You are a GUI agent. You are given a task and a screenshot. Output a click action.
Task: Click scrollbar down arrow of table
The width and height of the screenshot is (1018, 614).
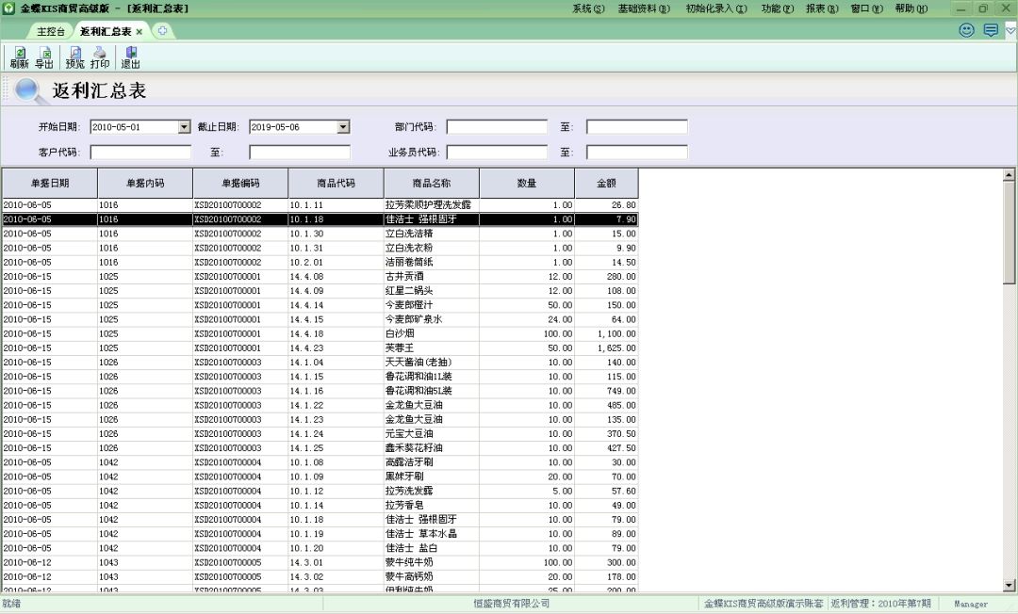click(1009, 586)
